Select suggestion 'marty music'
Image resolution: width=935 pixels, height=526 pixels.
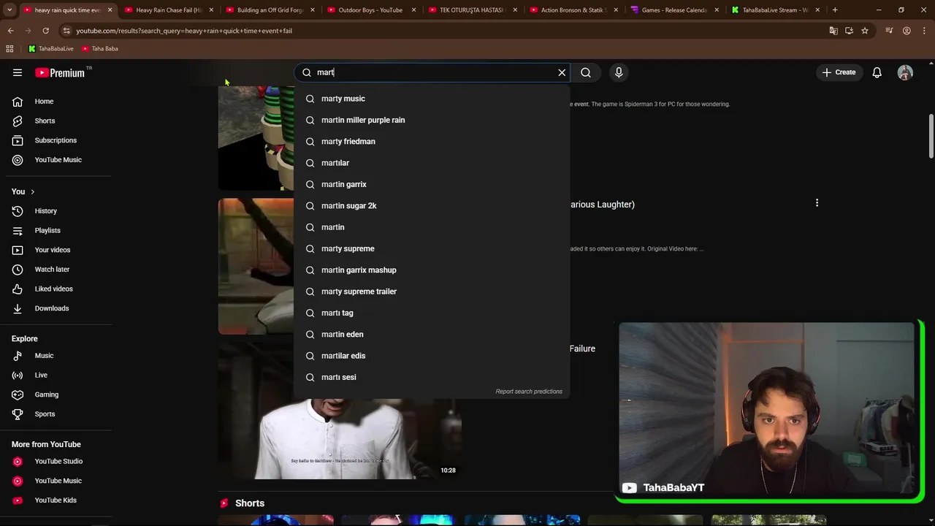point(432,99)
